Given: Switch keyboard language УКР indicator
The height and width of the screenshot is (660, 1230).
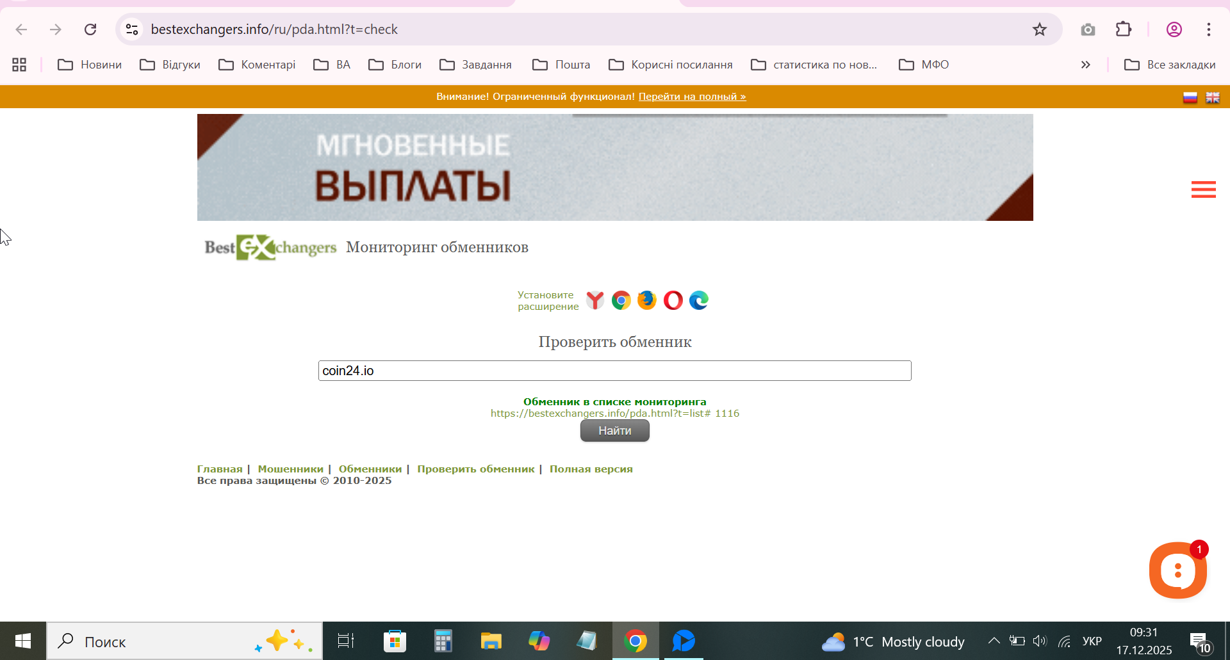Looking at the screenshot, I should pos(1092,641).
